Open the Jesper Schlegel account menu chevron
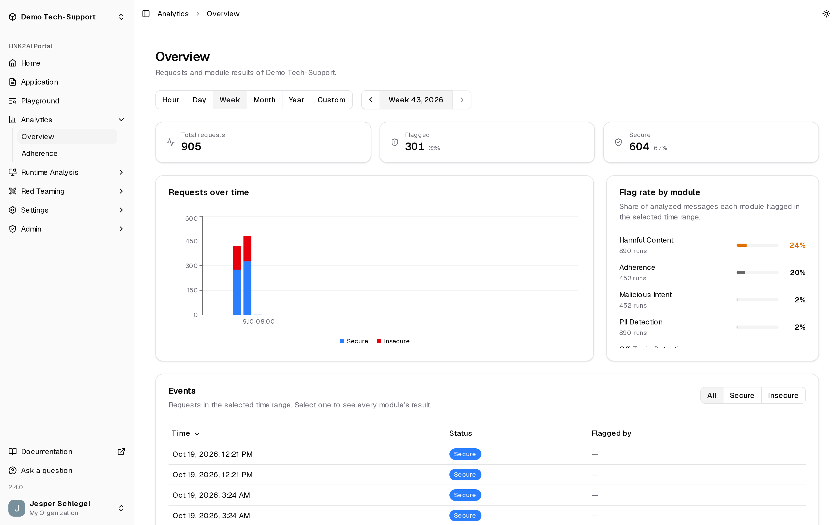The image size is (840, 525). (x=121, y=508)
